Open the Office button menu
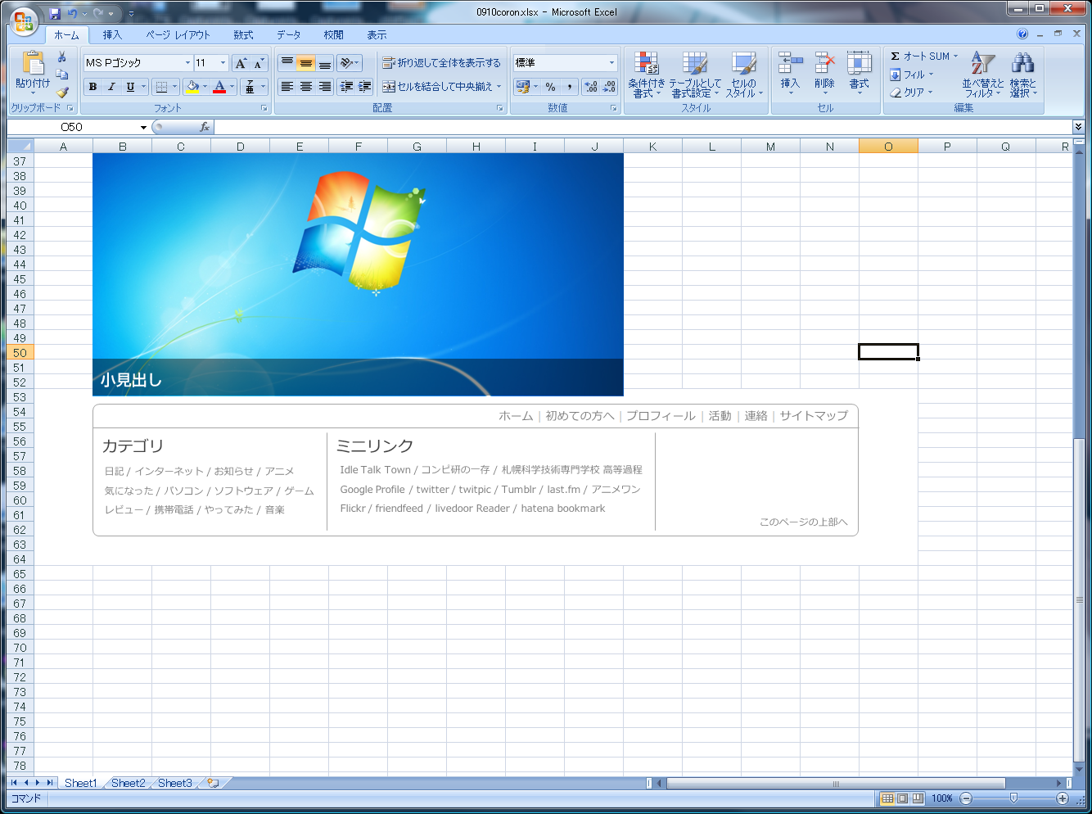1092x814 pixels. [24, 21]
